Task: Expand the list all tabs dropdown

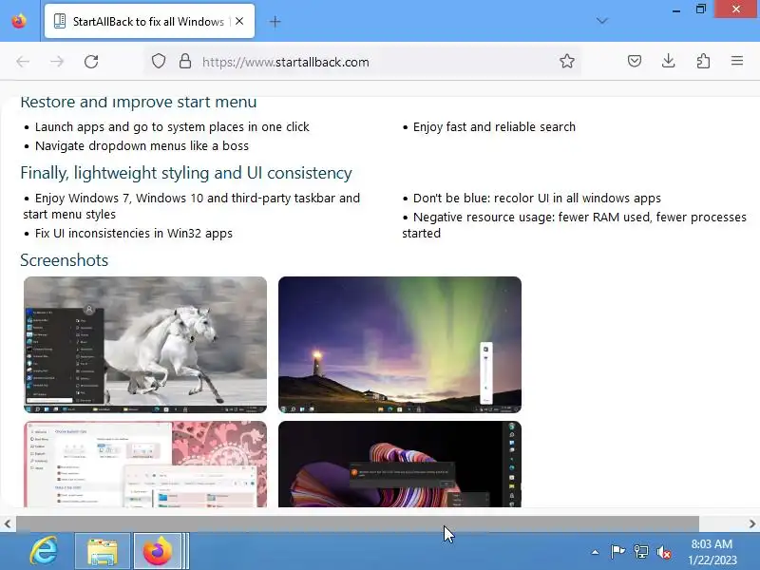Action: pyautogui.click(x=602, y=21)
